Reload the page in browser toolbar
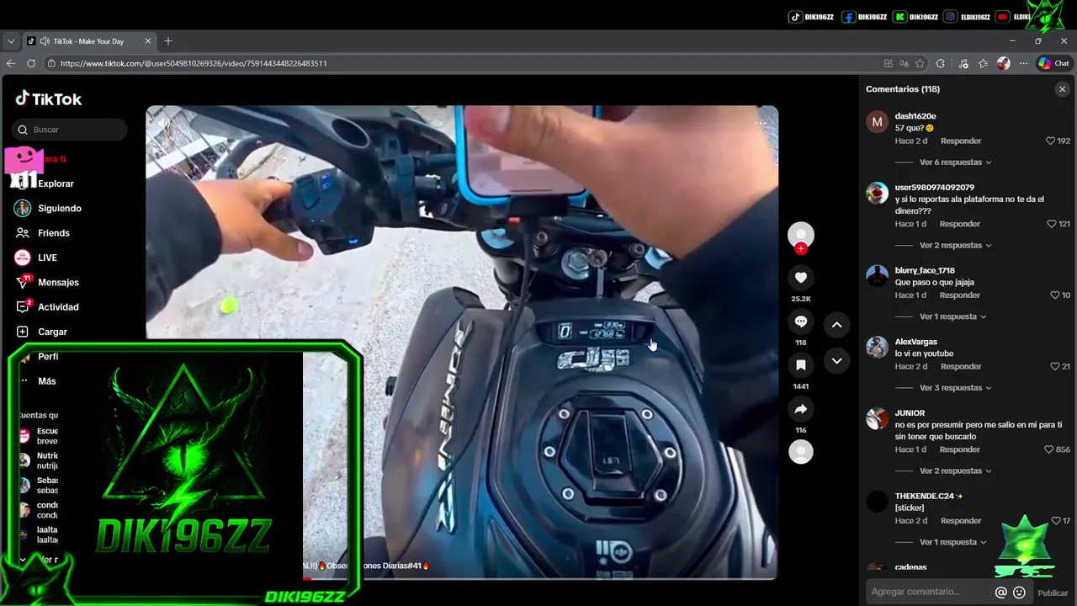1077x606 pixels. click(x=31, y=63)
